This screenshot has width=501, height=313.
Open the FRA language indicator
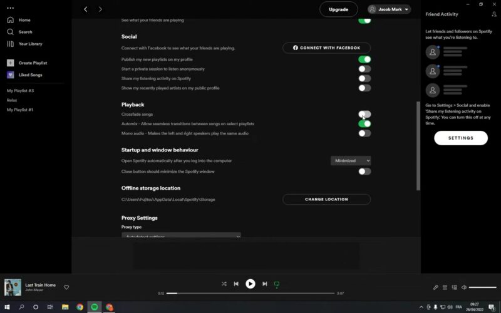pos(459,307)
